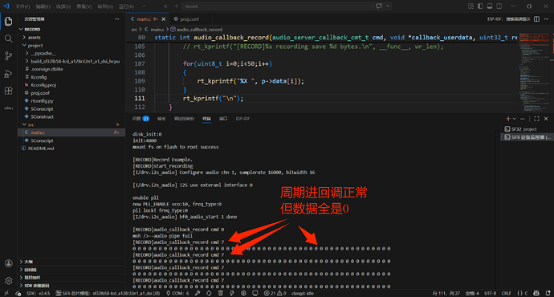
Task: Switch to the Problems panel tab
Action: click(141, 119)
